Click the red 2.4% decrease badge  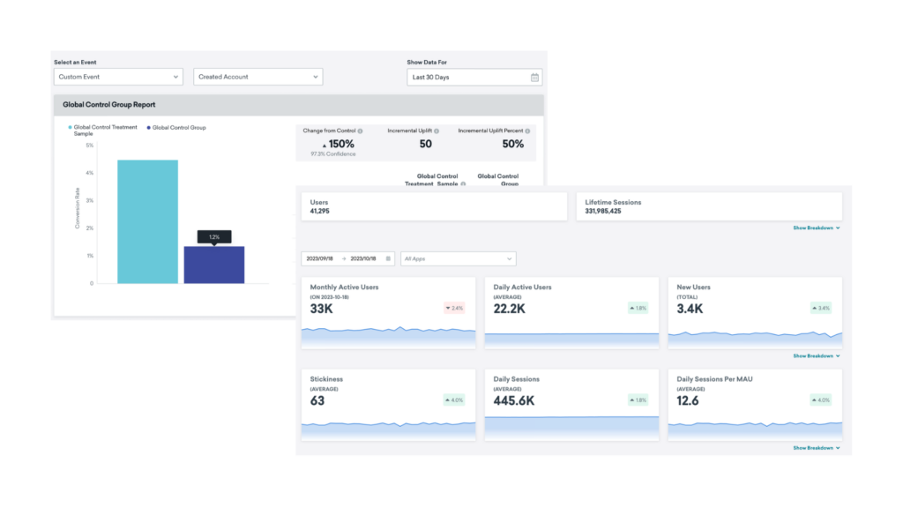(x=454, y=308)
